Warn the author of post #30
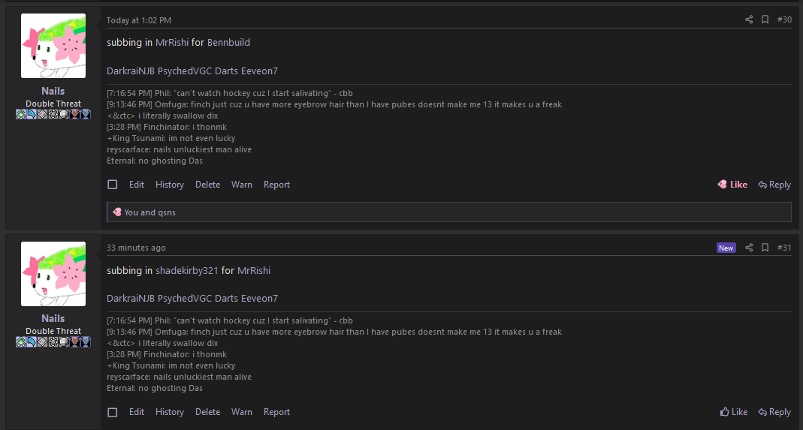803x430 pixels. tap(242, 185)
